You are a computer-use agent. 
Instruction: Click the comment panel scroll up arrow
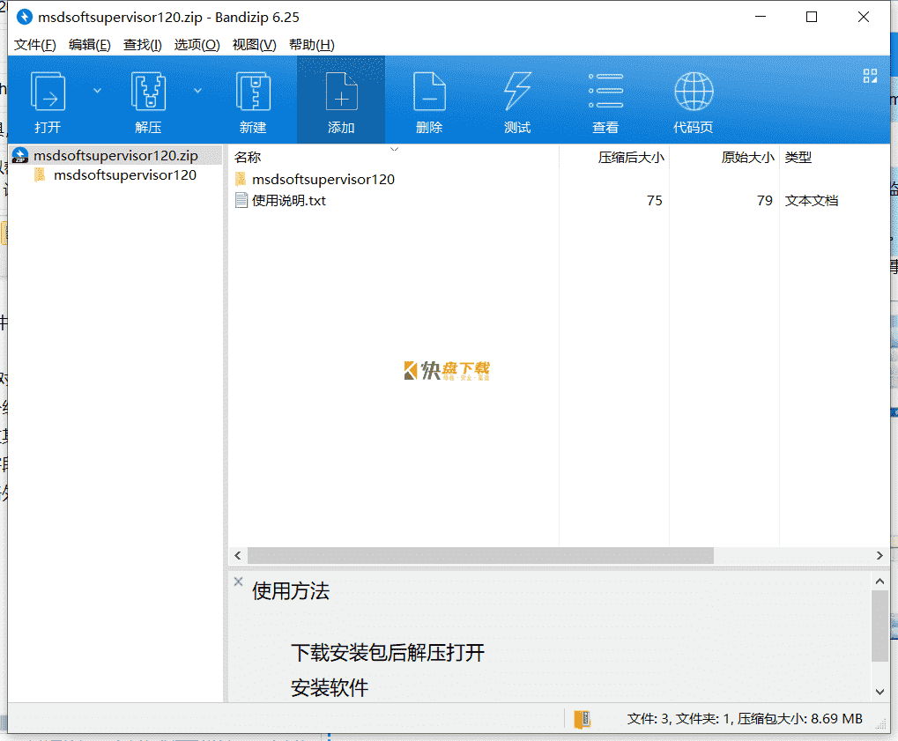(x=879, y=582)
